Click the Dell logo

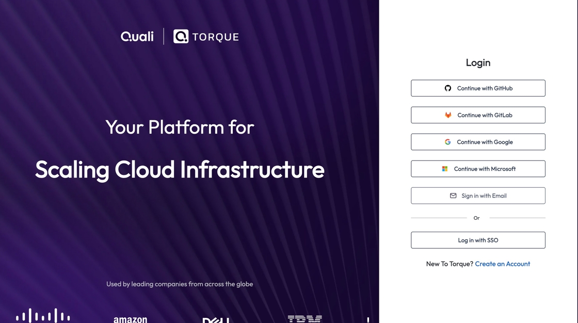(x=216, y=320)
